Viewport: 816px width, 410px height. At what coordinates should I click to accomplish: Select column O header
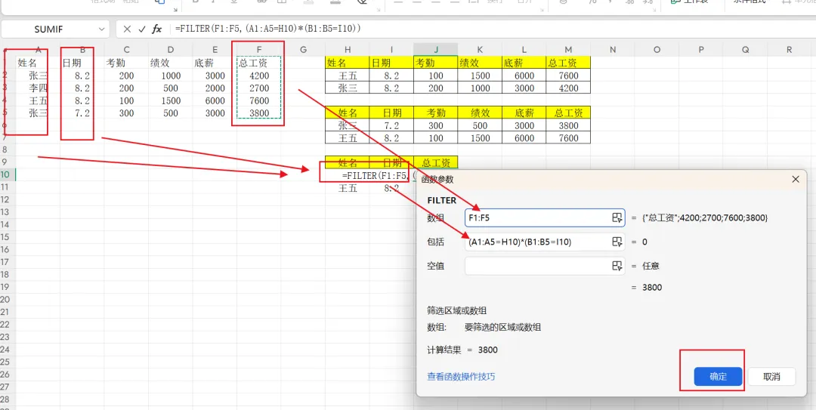pyautogui.click(x=657, y=50)
